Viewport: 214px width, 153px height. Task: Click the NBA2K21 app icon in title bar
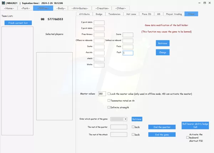click(x=3, y=3)
